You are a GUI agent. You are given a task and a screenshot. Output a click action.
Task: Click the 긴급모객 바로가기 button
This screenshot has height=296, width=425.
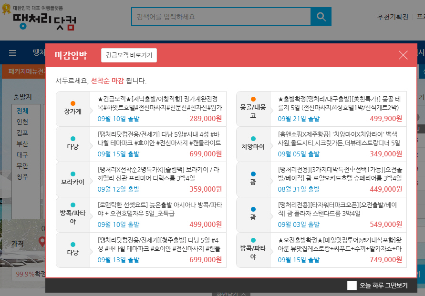[129, 55]
